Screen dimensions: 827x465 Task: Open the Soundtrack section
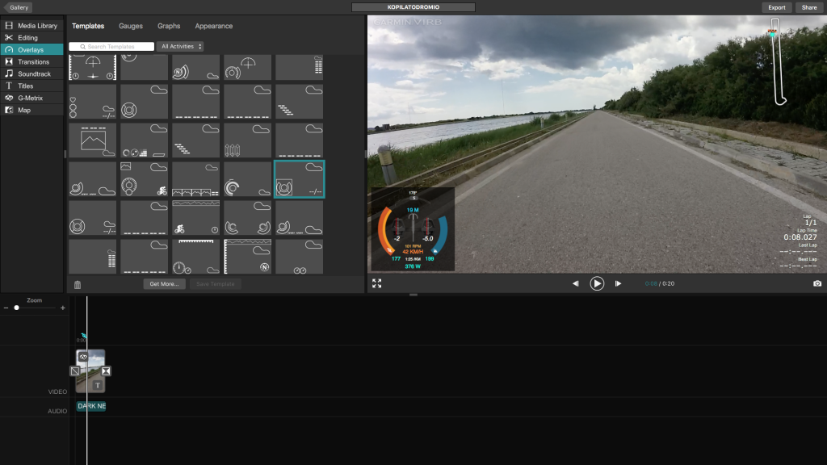click(31, 73)
